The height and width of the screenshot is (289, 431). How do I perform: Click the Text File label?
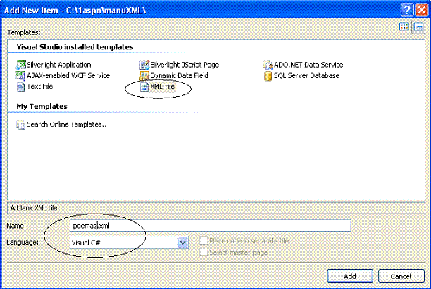point(40,86)
